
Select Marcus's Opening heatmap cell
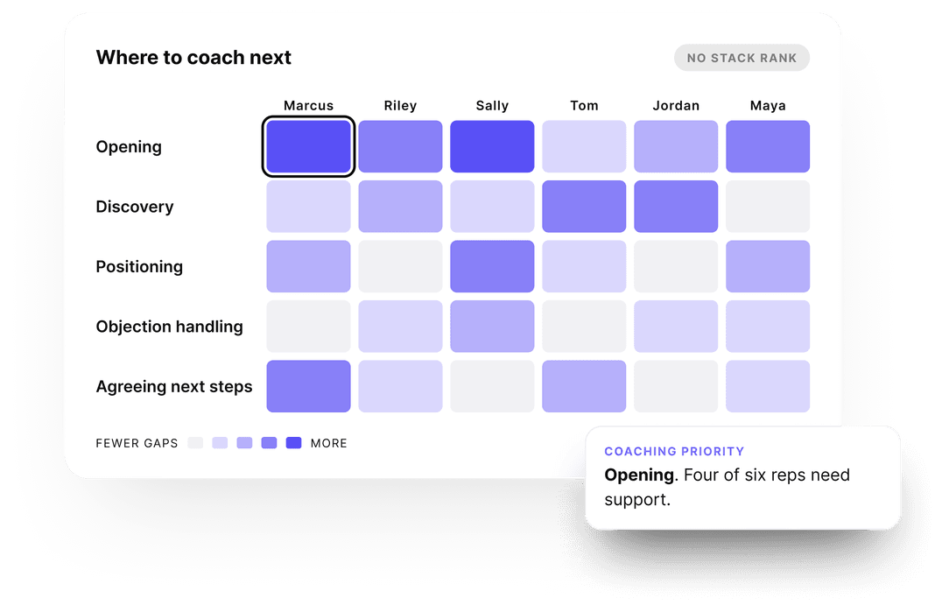click(308, 146)
